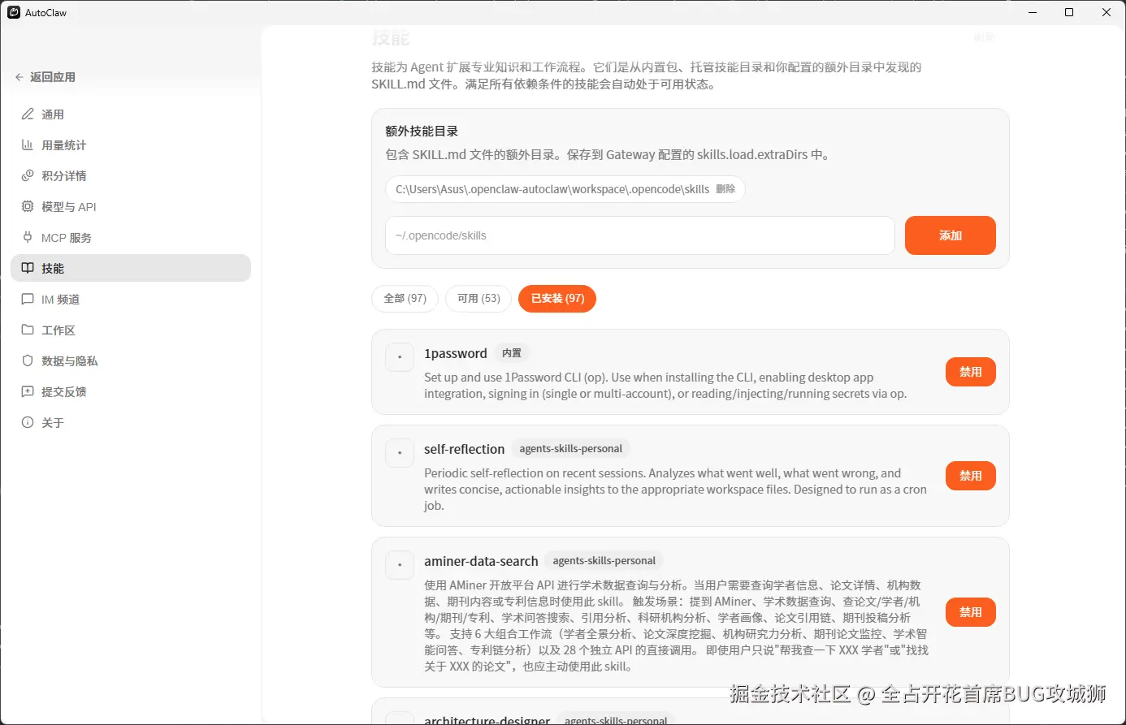Viewport: 1126px width, 725px height.
Task: Click the extra skills directory path chip
Action: point(565,189)
